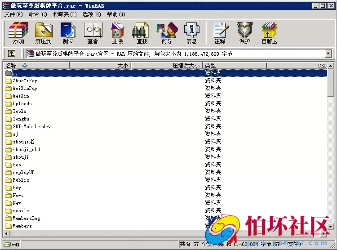This screenshot has height=250, width=337.
Task: Show archive Info (信息) icon
Action: click(x=191, y=33)
